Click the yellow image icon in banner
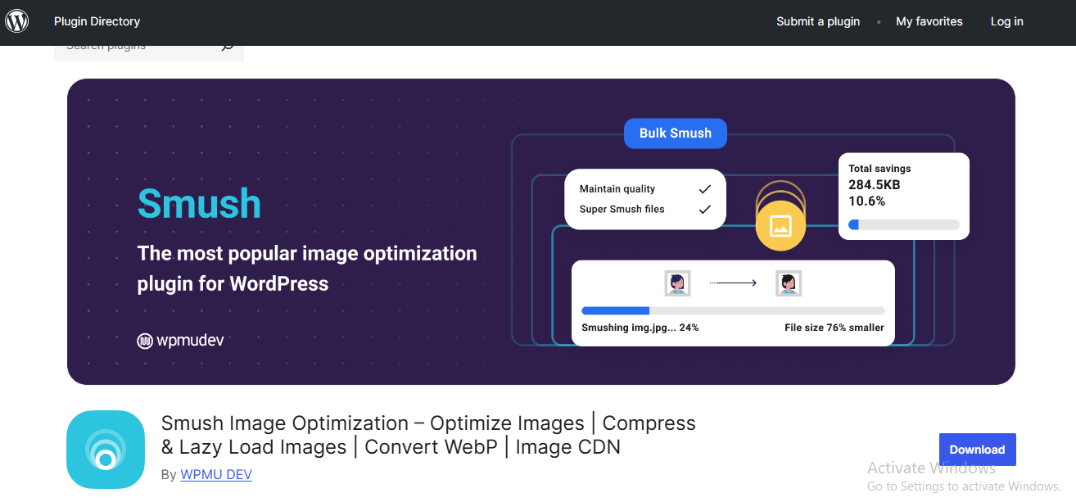Screen dimensions: 1076x502 click(780, 225)
